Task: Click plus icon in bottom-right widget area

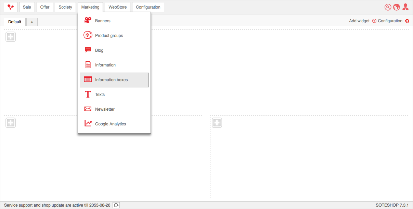Action: click(x=217, y=123)
